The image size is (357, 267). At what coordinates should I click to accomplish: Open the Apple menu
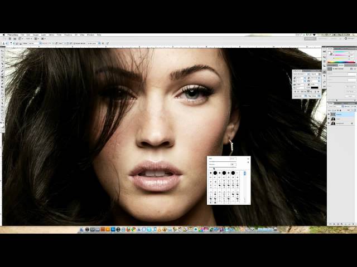[x=4, y=34]
